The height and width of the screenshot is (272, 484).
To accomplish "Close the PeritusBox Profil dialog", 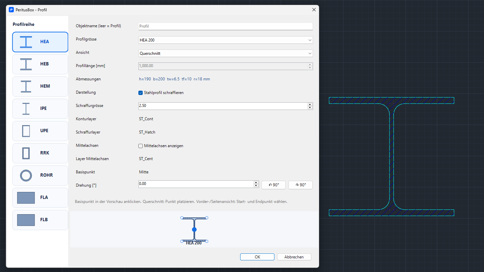I will tap(314, 10).
